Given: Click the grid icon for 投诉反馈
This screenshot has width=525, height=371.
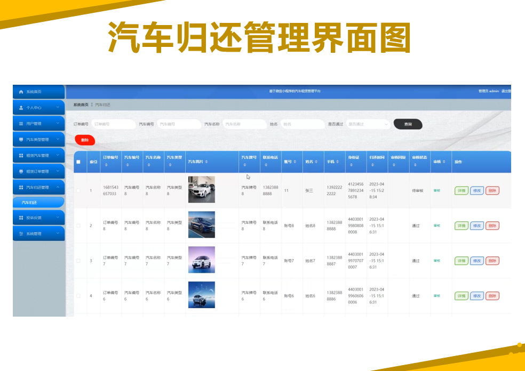Looking at the screenshot, I should coord(21,218).
